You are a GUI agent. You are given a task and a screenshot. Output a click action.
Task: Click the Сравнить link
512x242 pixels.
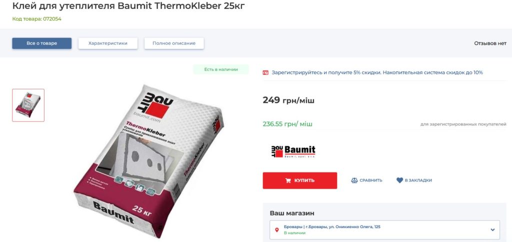[x=366, y=180]
